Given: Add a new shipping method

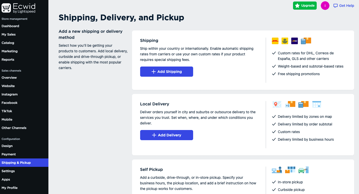Looking at the screenshot, I should point(167,72).
